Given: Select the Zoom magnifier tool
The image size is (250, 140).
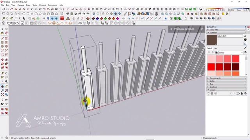Looking at the screenshot, I should point(2,91).
